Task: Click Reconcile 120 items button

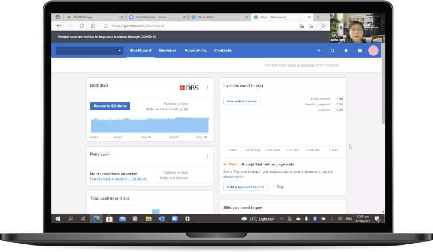Action: point(110,106)
